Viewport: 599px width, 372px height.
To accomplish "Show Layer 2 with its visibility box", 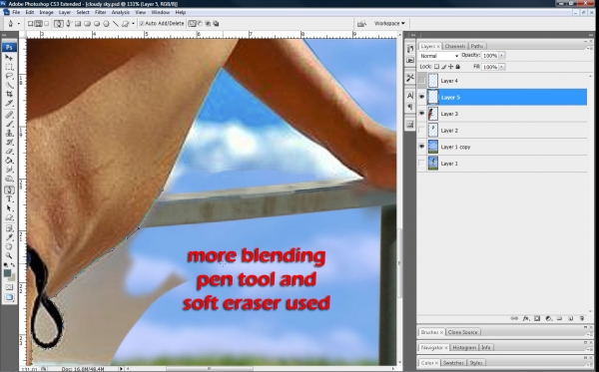I will pyautogui.click(x=421, y=130).
